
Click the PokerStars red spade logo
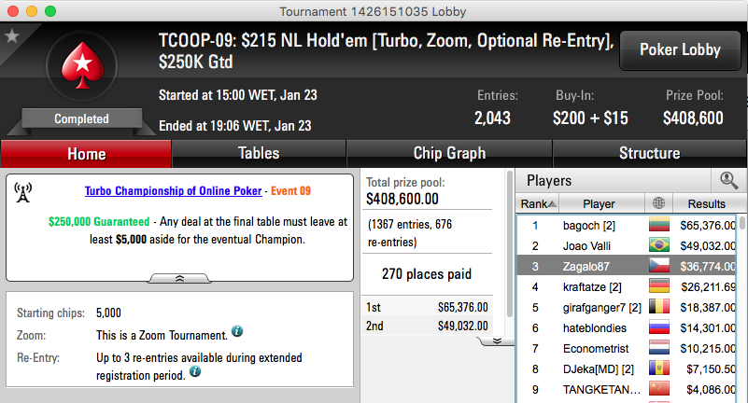[x=82, y=65]
